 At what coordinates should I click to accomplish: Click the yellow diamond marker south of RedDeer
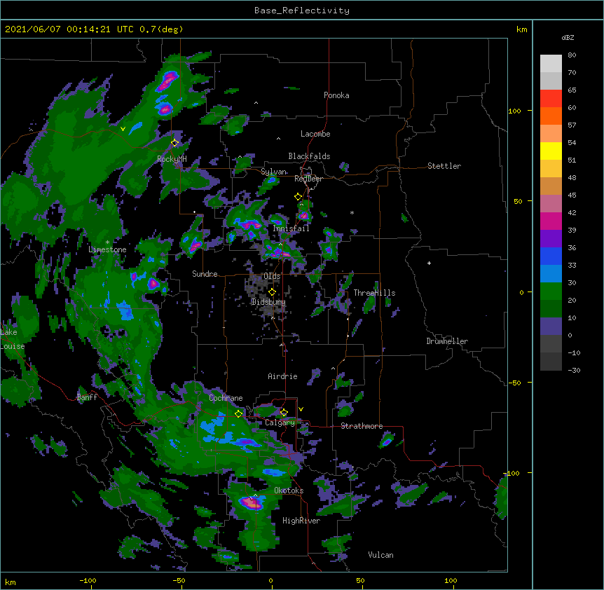(x=298, y=197)
